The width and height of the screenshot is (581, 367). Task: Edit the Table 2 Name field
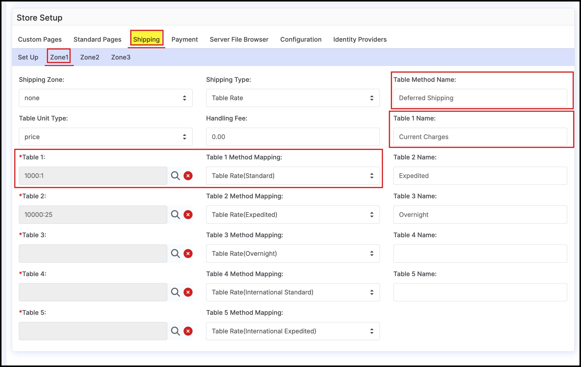(480, 176)
